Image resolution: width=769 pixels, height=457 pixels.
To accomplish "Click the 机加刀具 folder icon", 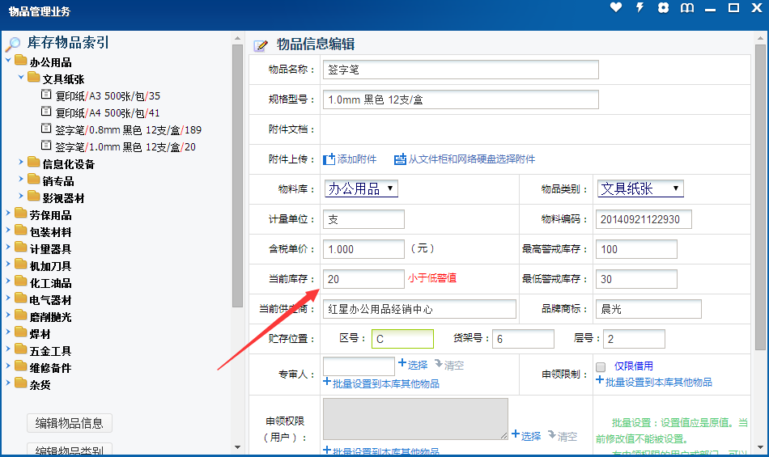I will (20, 264).
